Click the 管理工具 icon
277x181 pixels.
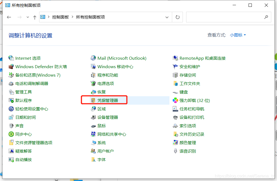(x=11, y=92)
